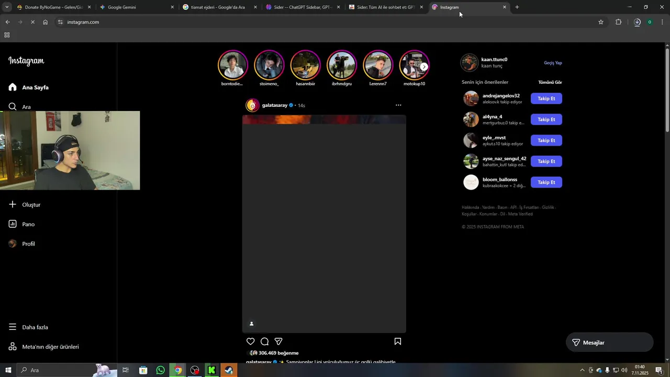Viewport: 670px width, 377px height.
Task: Open the Pano dashboard icon
Action: [x=13, y=224]
